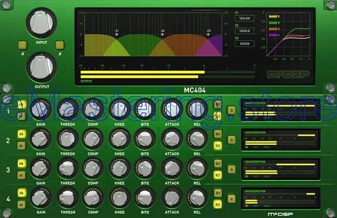Click band 2 KNEE knob
This screenshot has width=337, height=218.
(120, 139)
